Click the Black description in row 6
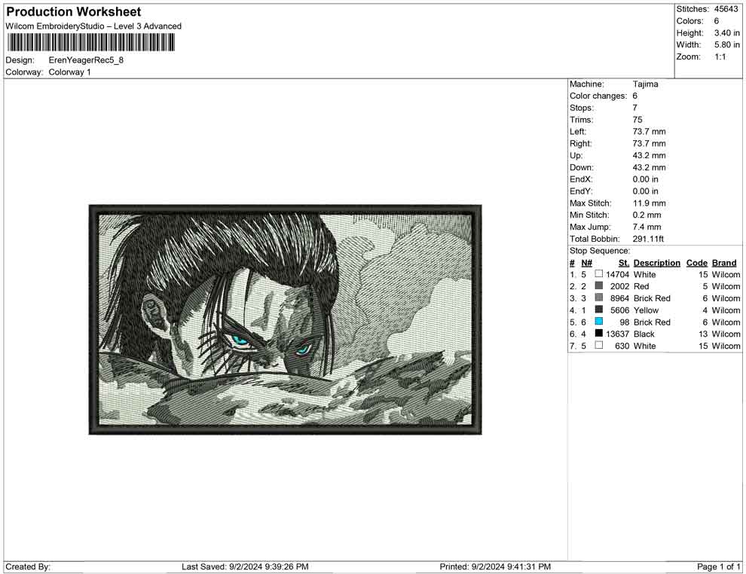The width and height of the screenshot is (746, 574). pos(644,334)
